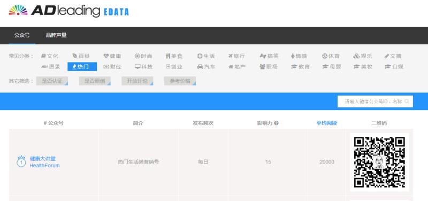The width and height of the screenshot is (428, 201).
Task: Open the 旅行 category
Action: pyautogui.click(x=236, y=56)
